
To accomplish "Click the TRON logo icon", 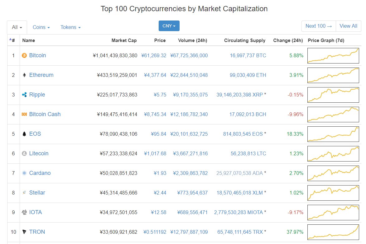I will (x=24, y=232).
